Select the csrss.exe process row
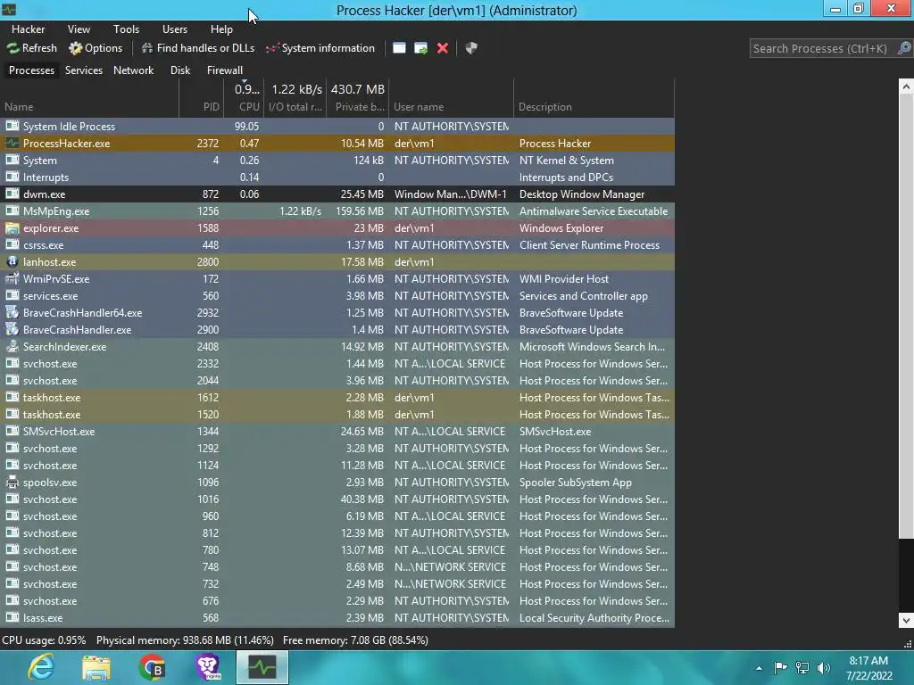 (x=337, y=244)
